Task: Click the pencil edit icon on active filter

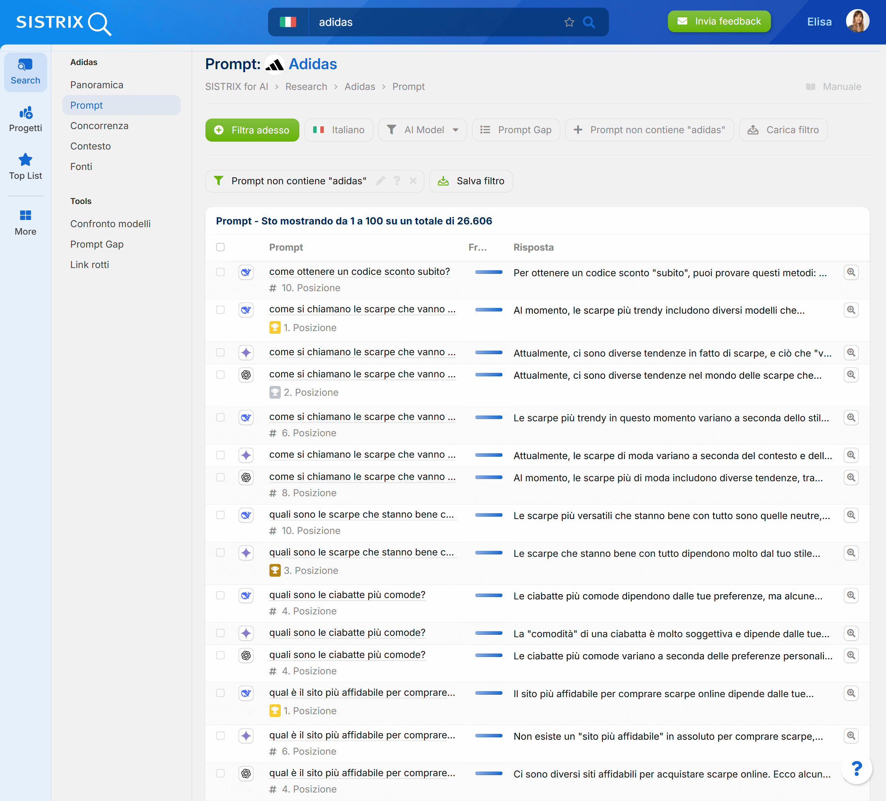Action: tap(381, 180)
